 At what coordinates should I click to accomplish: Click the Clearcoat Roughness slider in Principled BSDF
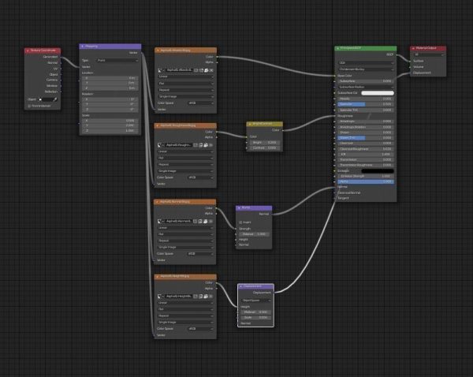coord(366,149)
